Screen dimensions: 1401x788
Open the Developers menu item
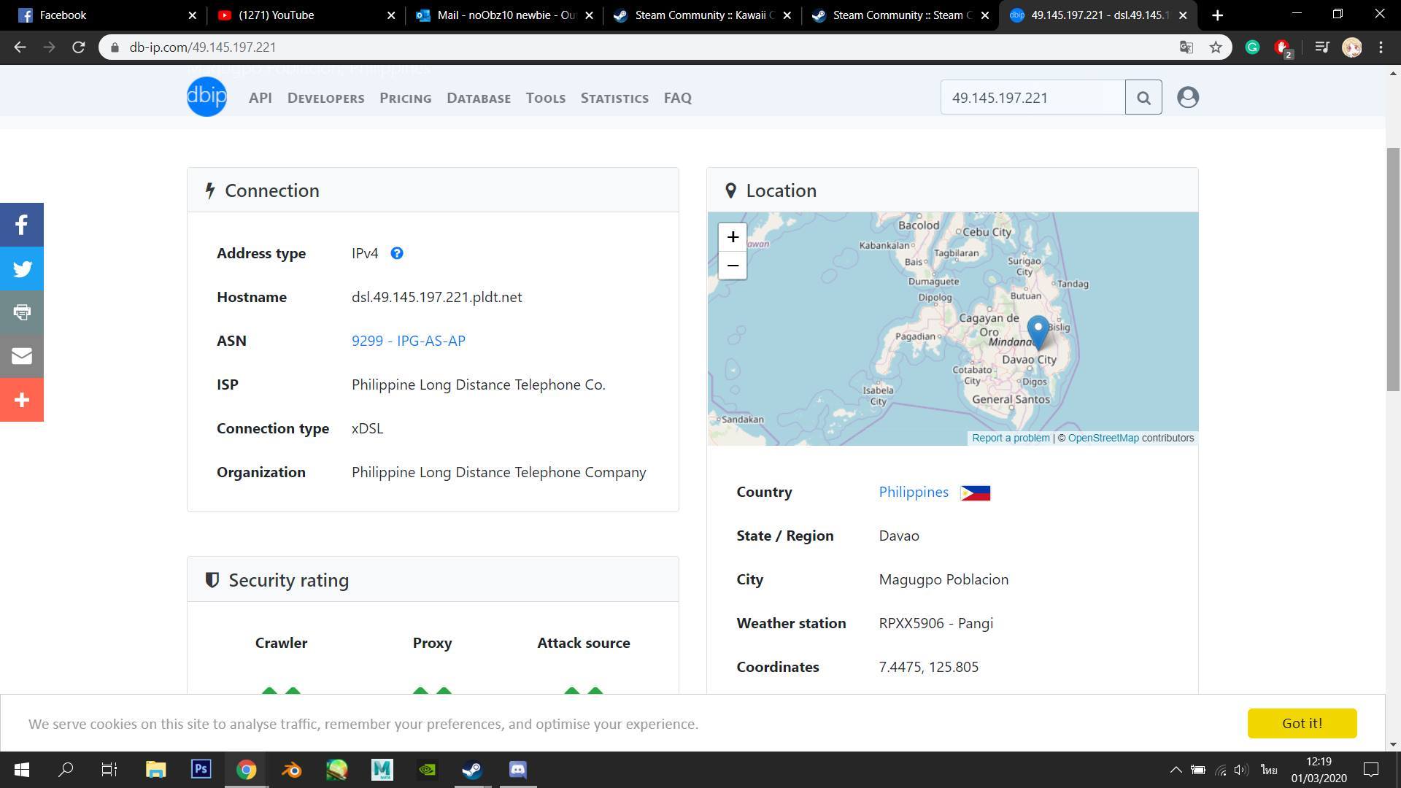pos(325,97)
